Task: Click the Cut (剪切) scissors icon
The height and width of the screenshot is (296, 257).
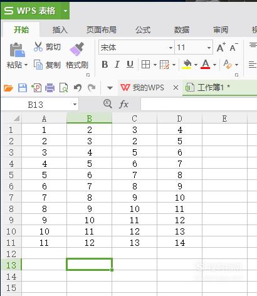Action: pos(38,47)
